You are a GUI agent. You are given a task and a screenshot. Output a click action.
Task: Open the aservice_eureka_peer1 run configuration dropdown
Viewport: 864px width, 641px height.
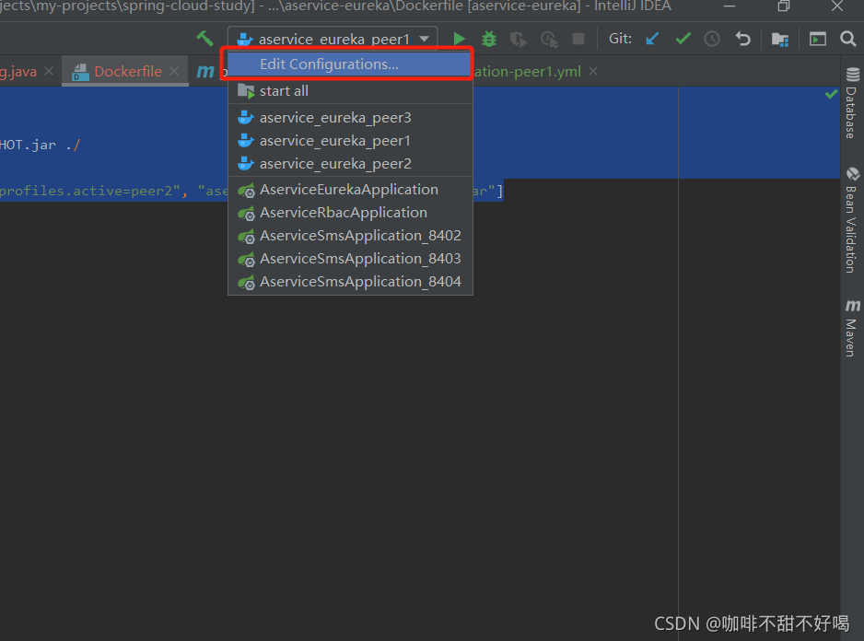point(333,39)
